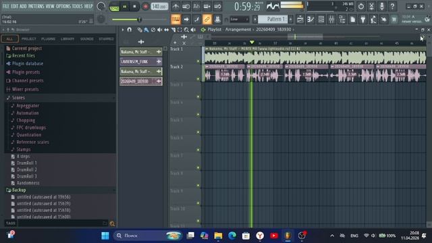Screen dimensions: 432x243
Task: Open the TOOLS menu
Action: tap(77, 6)
